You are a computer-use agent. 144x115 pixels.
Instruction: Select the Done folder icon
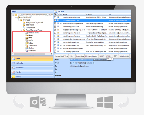pyautogui.click(x=27, y=35)
